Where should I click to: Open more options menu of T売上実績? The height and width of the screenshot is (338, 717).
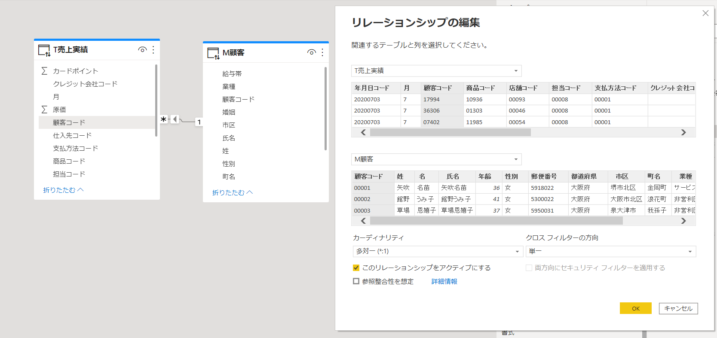(153, 50)
